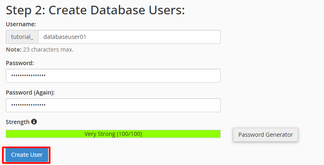Click the Create User button
Image resolution: width=324 pixels, height=165 pixels.
pos(27,155)
